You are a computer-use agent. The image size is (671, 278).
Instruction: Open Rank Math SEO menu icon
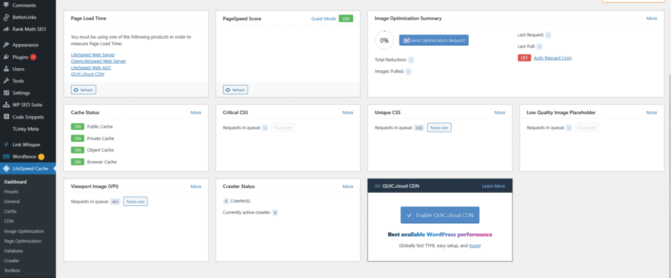(6, 30)
